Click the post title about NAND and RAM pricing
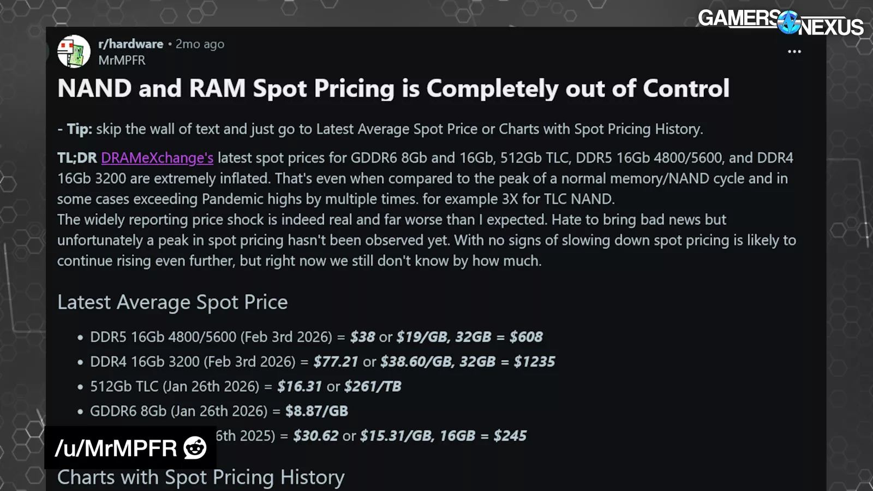This screenshot has height=491, width=873. click(x=393, y=89)
